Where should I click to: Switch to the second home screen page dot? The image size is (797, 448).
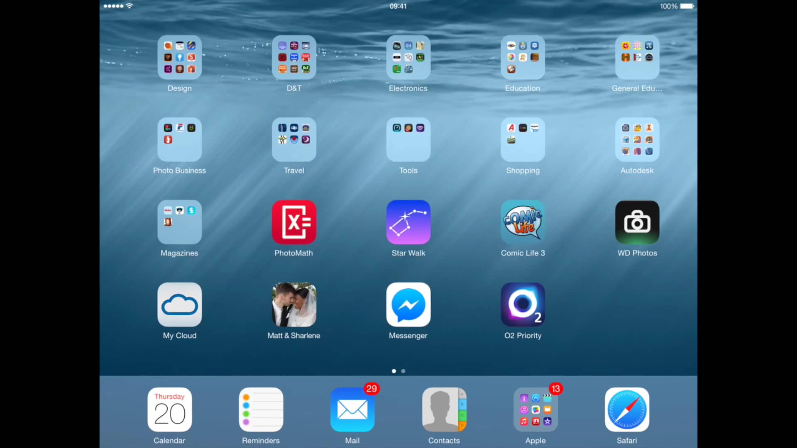(x=403, y=371)
